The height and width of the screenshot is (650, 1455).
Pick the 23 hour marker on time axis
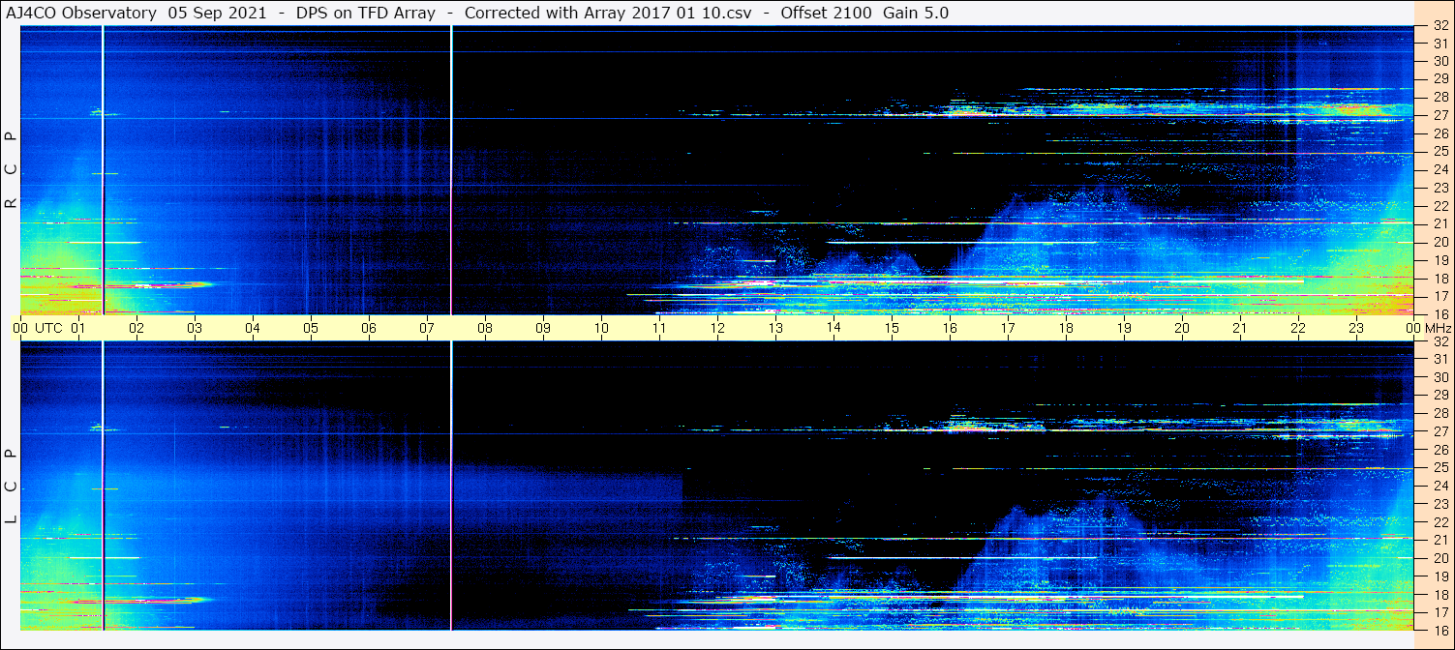[1356, 328]
